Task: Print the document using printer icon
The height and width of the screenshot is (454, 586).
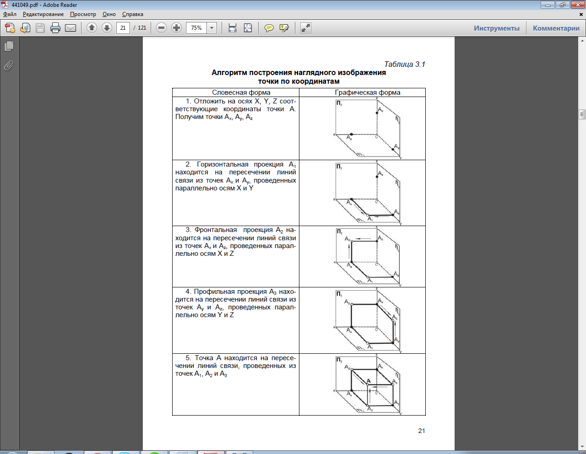Action: click(x=55, y=28)
